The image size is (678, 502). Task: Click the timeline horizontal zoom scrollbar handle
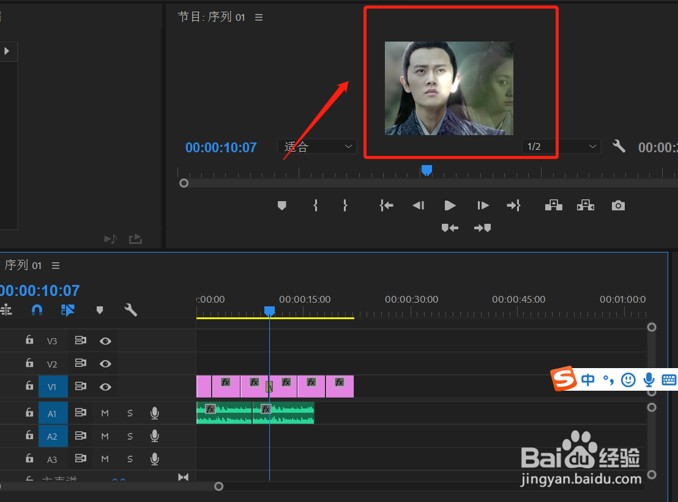[x=219, y=487]
